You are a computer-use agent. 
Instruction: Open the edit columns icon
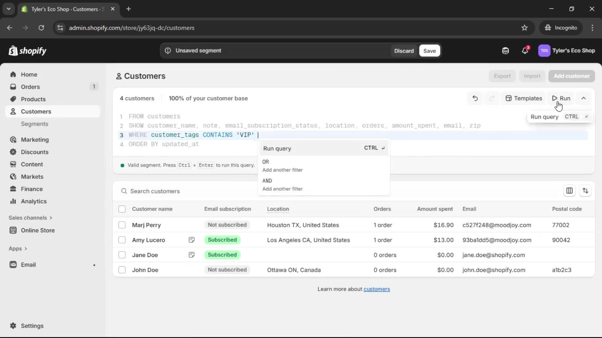point(569,191)
